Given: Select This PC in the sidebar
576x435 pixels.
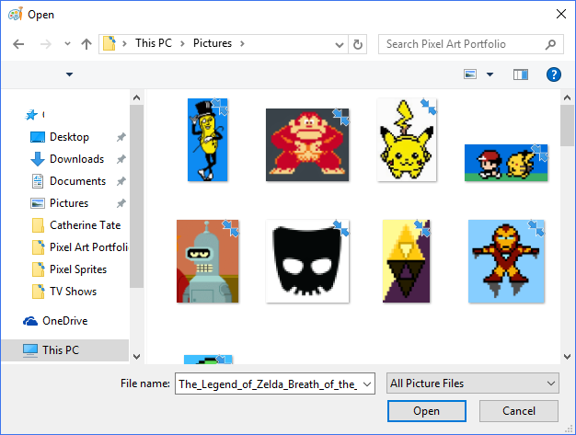Looking at the screenshot, I should [64, 350].
